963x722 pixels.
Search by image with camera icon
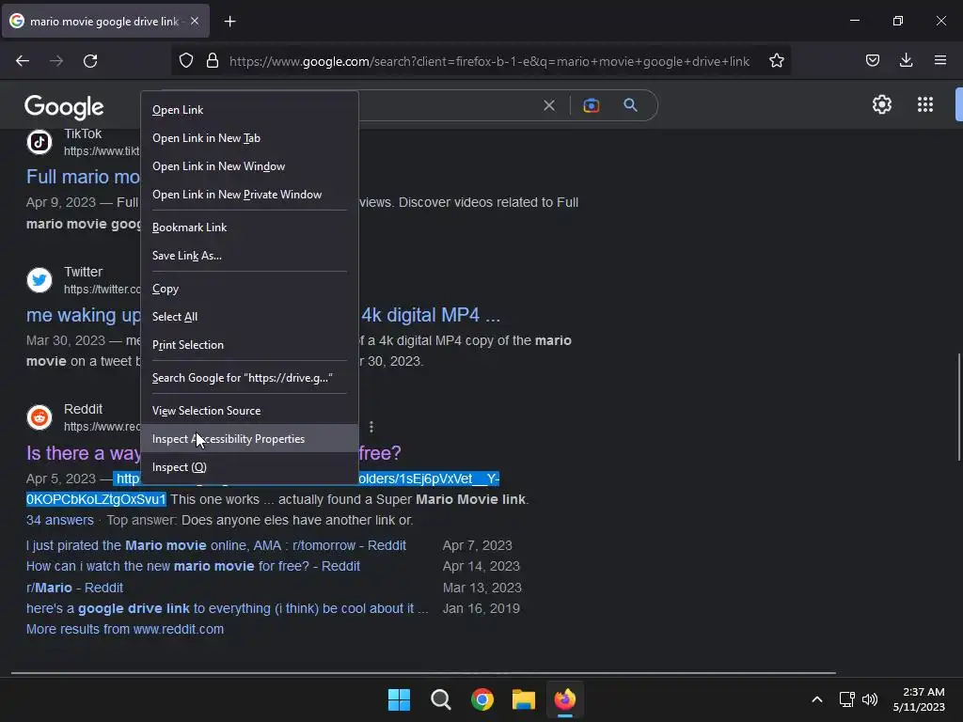coord(591,105)
